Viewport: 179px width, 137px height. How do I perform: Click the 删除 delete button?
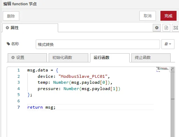click(11, 16)
